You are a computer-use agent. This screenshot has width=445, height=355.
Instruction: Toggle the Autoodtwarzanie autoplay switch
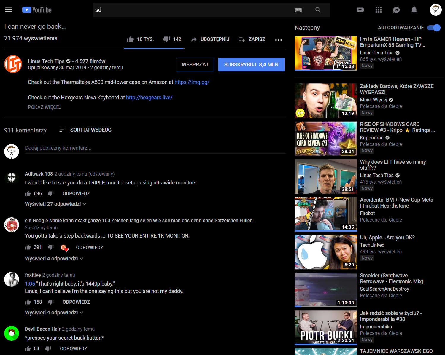pyautogui.click(x=434, y=28)
